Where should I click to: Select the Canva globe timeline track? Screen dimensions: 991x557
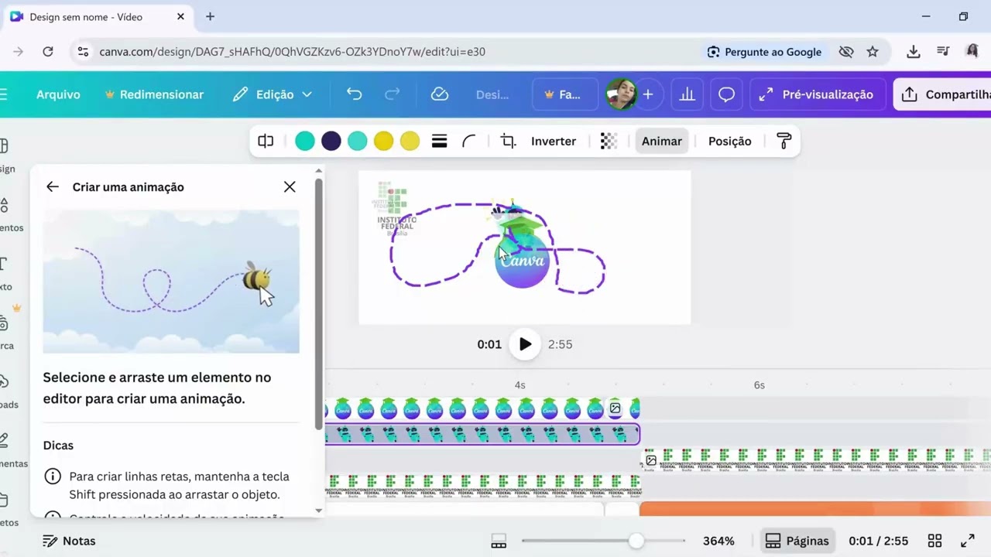482,408
